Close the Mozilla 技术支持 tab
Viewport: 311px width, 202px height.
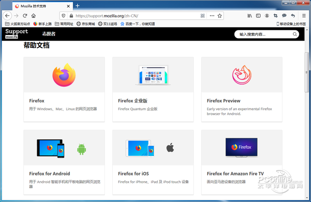pos(68,6)
